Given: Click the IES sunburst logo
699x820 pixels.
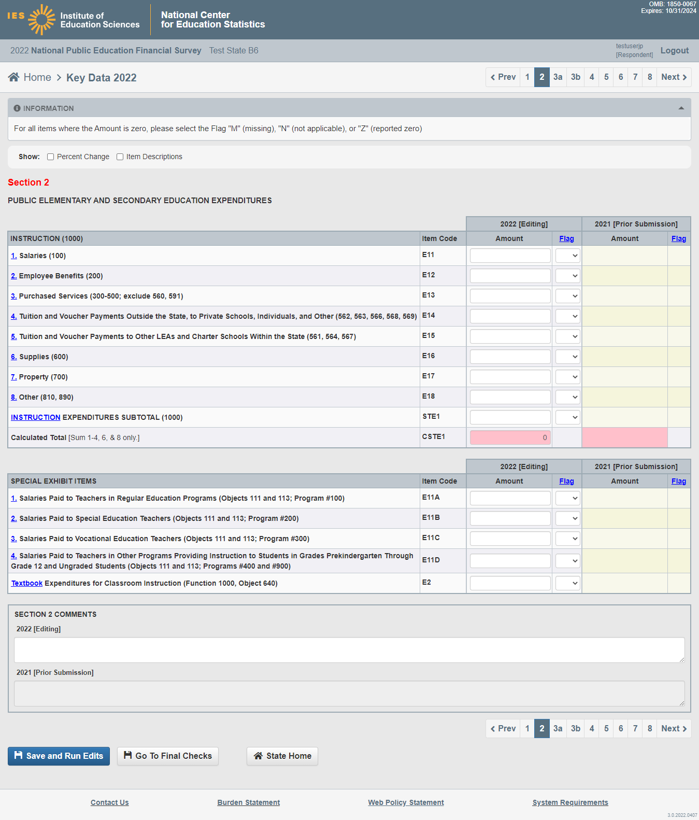Looking at the screenshot, I should point(41,20).
